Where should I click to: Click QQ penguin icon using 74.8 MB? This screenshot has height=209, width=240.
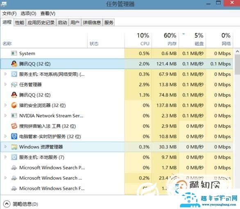[x=14, y=95]
